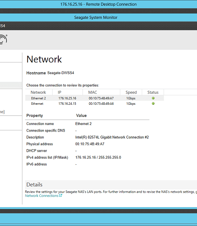Click IPv4 address value 176.16.25.16 / 255.255.255.0
197x226 pixels.
point(98,157)
